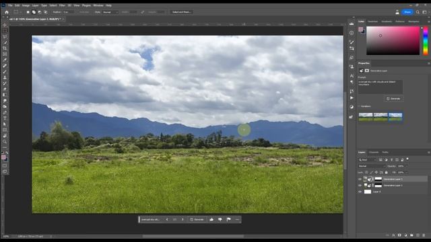Click the delete layer trash icon
Image resolution: width=431 pixels, height=242 pixels.
pos(424,235)
